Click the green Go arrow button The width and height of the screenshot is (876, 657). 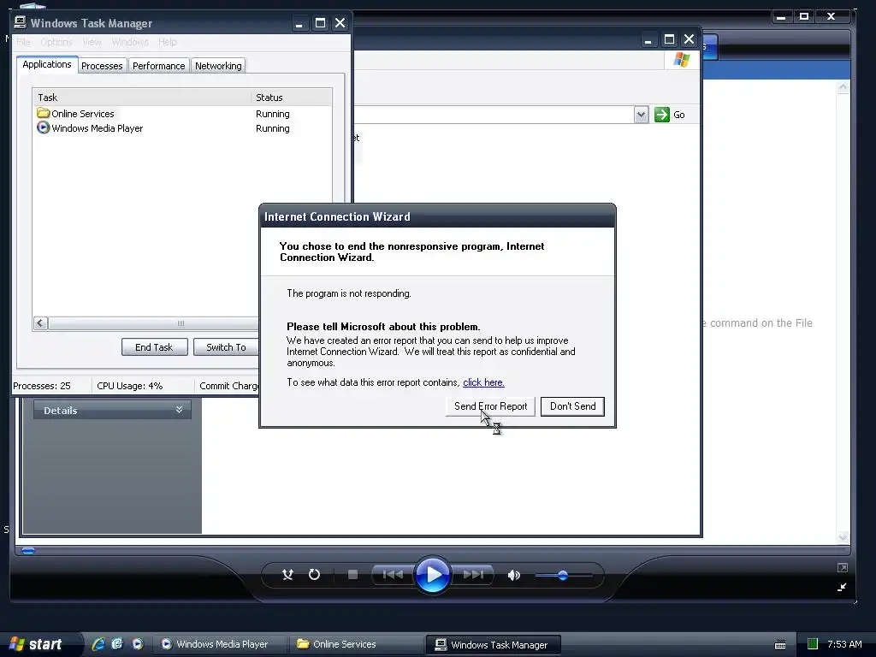click(x=662, y=115)
